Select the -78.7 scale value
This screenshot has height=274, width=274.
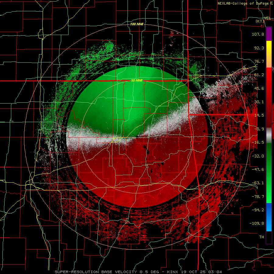258,197
